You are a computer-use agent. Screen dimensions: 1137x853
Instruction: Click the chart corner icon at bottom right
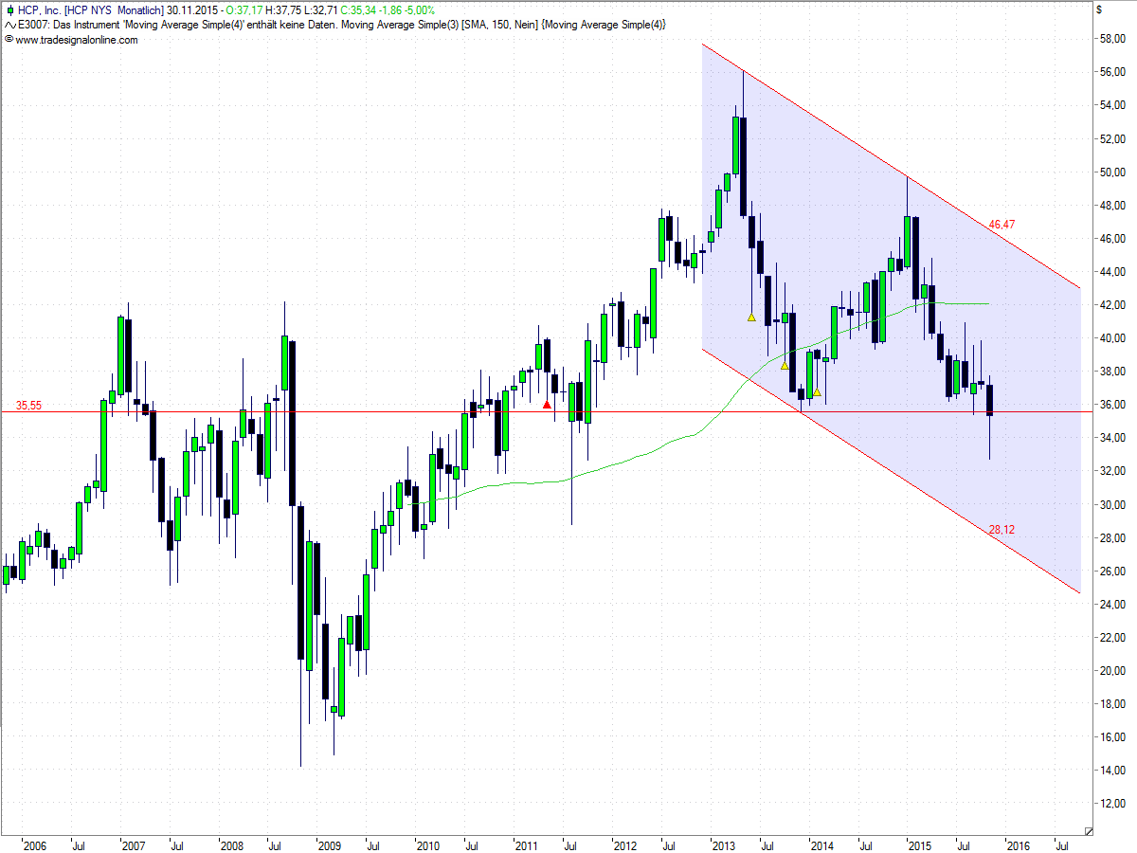coord(1088,831)
